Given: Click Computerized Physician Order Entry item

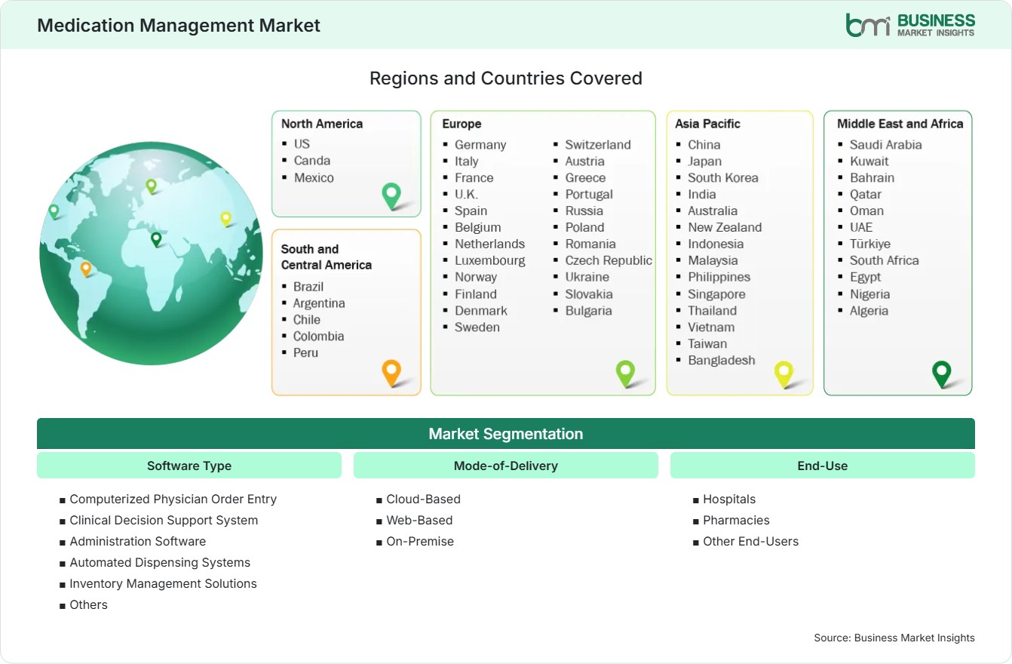Looking at the screenshot, I should [x=173, y=499].
